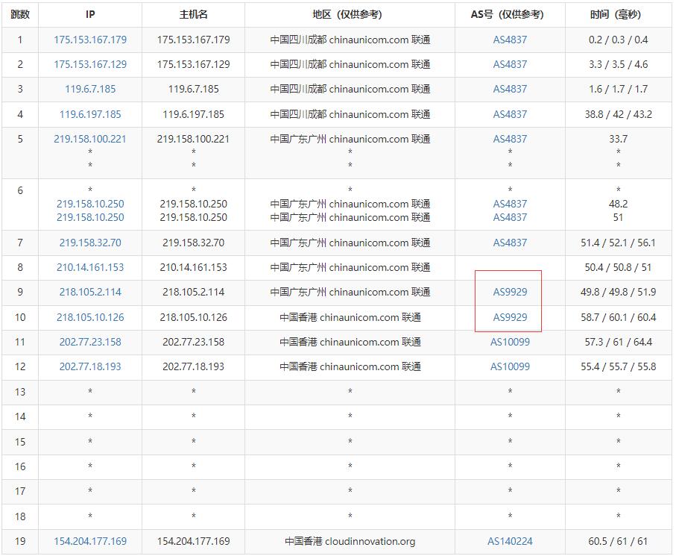676x556 pixels.
Task: Click time value 51.4 / 52.1 / 56.1
Action: [618, 243]
